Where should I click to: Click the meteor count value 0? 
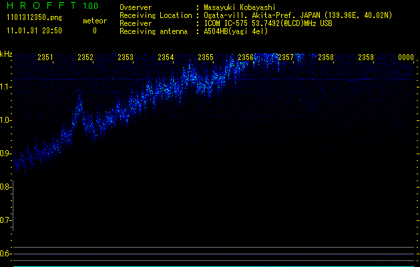point(95,31)
